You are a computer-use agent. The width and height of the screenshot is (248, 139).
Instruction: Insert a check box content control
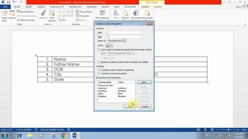pos(60,16)
